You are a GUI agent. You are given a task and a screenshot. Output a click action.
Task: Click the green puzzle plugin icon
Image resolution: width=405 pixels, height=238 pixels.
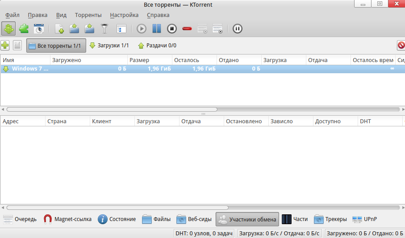[x=24, y=29]
